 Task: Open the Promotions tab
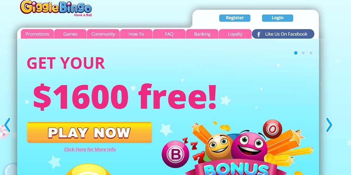click(38, 34)
